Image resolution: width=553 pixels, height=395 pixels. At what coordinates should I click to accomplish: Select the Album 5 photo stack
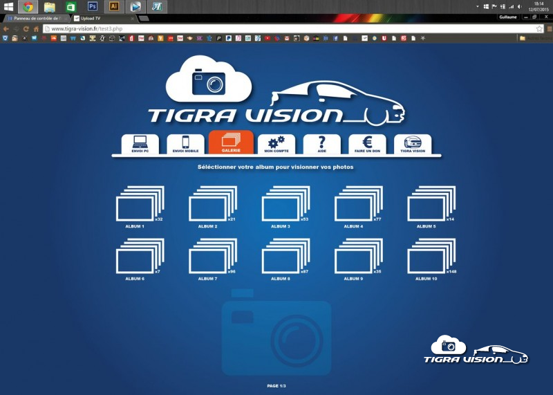[431, 204]
